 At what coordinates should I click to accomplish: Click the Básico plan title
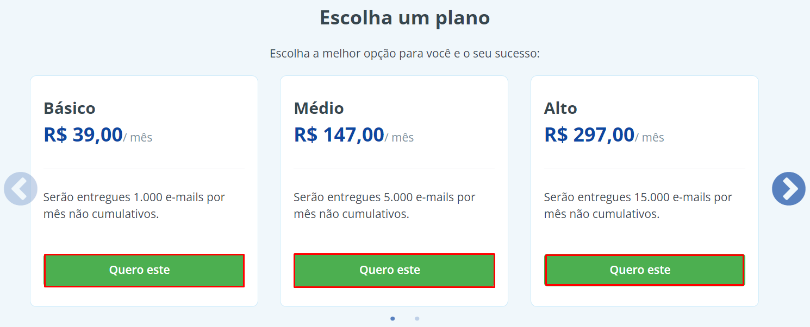click(70, 108)
